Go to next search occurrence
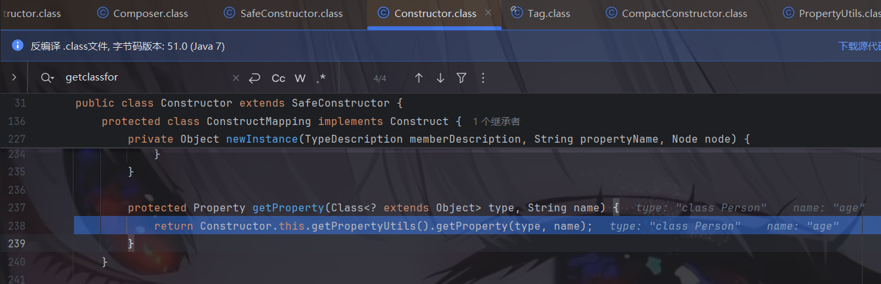Screen dimensions: 881x284 point(440,78)
